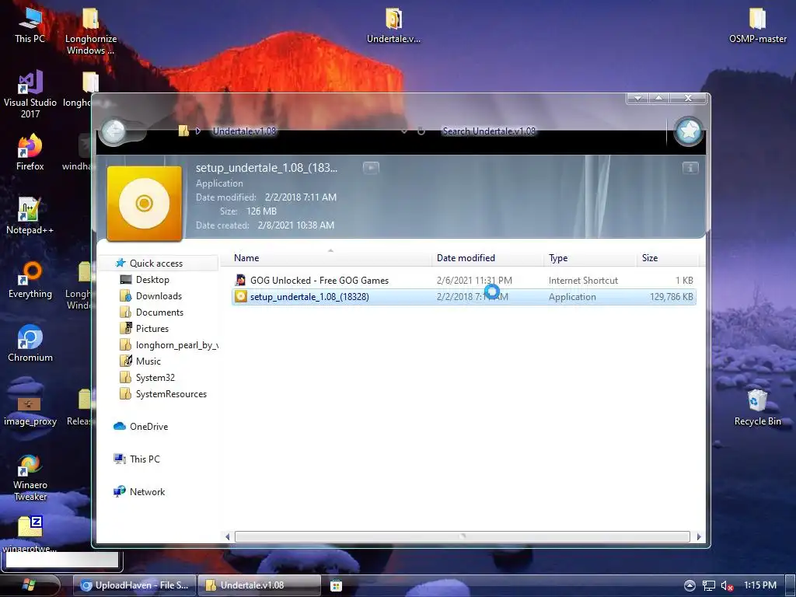Open address bar history dropdown
Screen dimensions: 796x597
coord(404,131)
